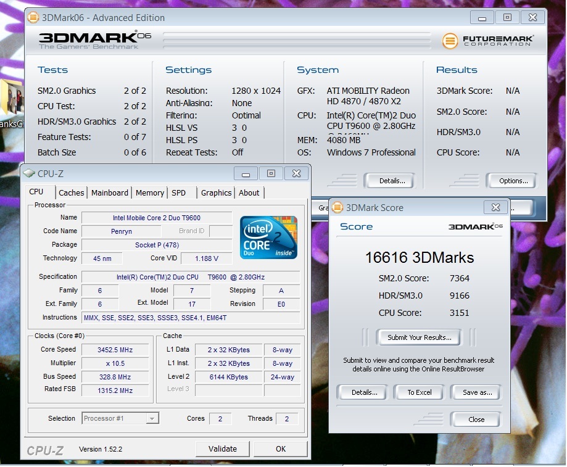The width and height of the screenshot is (567, 467).
Task: Click the SM2.0 Score value 7364
Action: click(460, 278)
